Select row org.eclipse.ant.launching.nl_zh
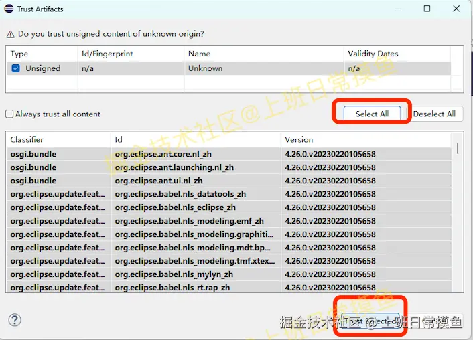This screenshot has height=340, width=473. 228,167
